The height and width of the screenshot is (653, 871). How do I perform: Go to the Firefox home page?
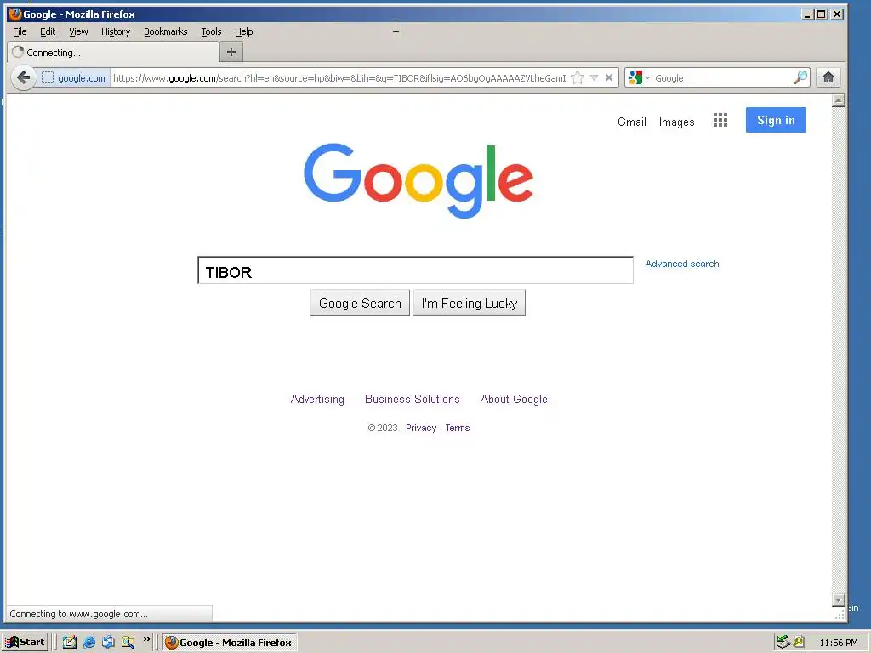pyautogui.click(x=828, y=77)
